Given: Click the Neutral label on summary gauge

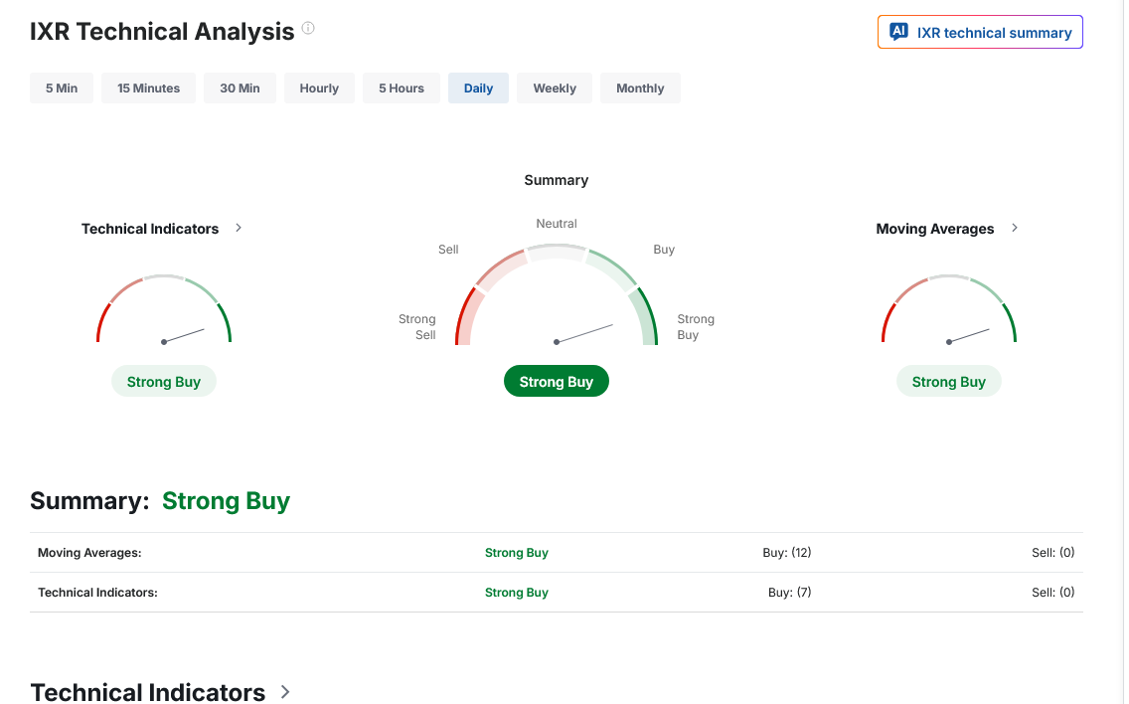Looking at the screenshot, I should (556, 224).
